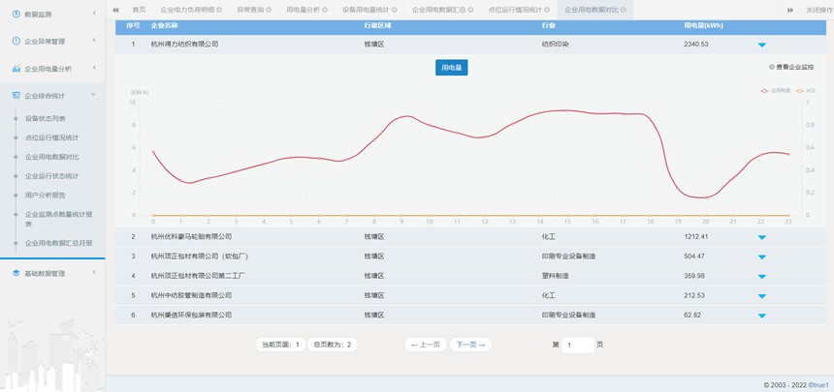Click the 企业异常管理 warning icon
The image size is (834, 392).
pyautogui.click(x=16, y=42)
